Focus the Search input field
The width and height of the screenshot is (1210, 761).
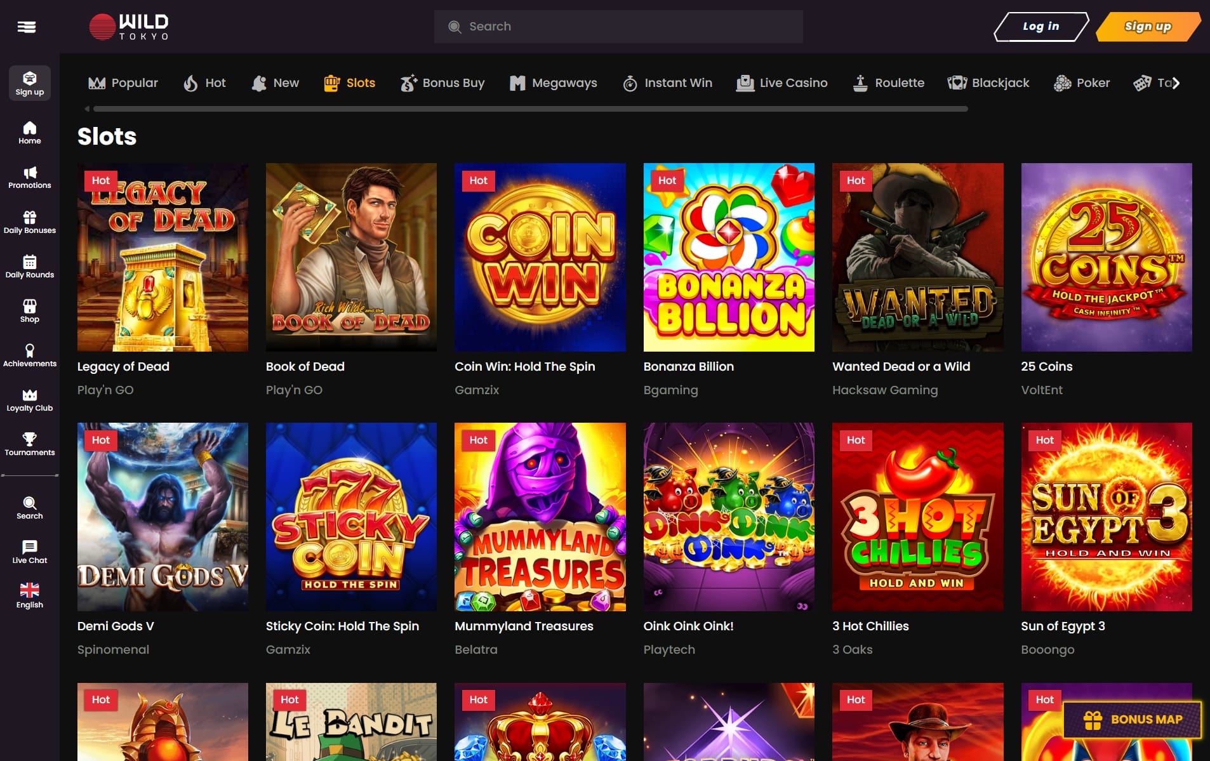(x=618, y=27)
